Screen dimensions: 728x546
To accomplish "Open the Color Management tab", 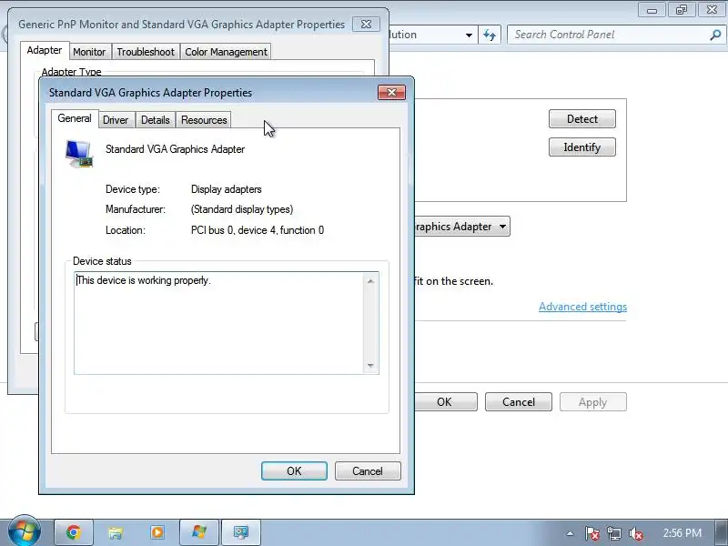I will click(x=226, y=52).
